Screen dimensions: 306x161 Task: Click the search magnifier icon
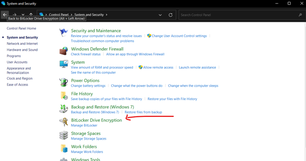tap(300, 15)
